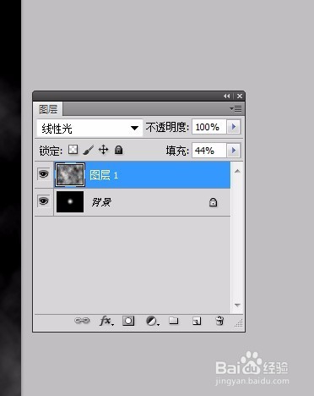Open the fx layer style menu
This screenshot has width=314, height=396.
(106, 321)
